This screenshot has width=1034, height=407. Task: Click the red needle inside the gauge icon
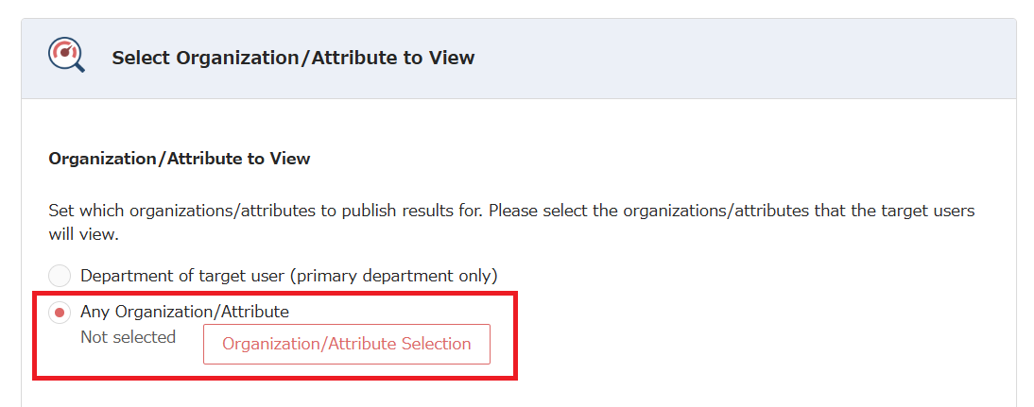click(64, 52)
